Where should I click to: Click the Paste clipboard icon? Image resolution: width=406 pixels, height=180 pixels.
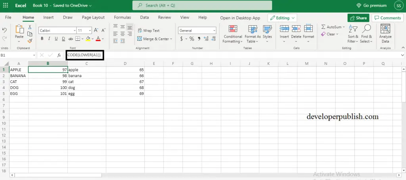point(19,29)
